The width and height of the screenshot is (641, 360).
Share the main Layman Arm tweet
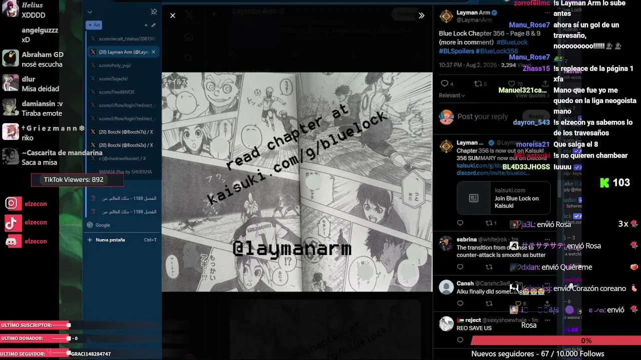545,83
